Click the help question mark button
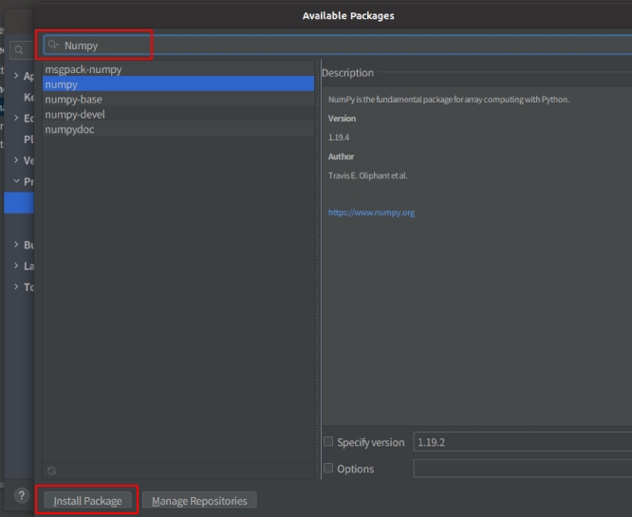The image size is (632, 517). click(x=21, y=495)
